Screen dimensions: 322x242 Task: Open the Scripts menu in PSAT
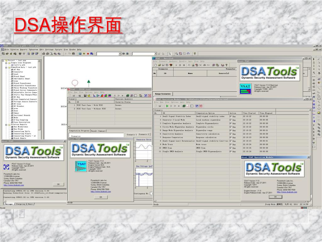[x=58, y=49]
